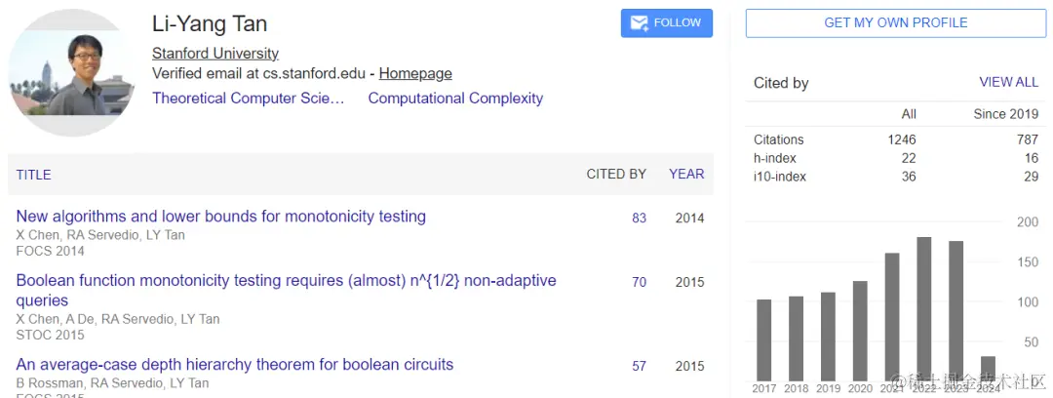Open the average-case depth hierarchy theorem paper
Screen dimensions: 1053x398
click(235, 365)
